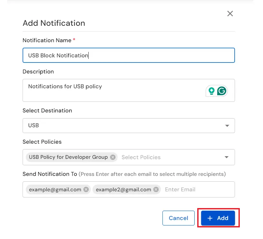
Task: Click the Cancel button
Action: click(x=178, y=218)
